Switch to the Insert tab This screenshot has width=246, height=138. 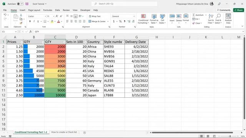22,10
